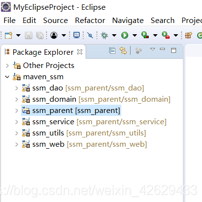Click the maven_ssm working set icon
This screenshot has width=202, height=202.
click(x=17, y=77)
